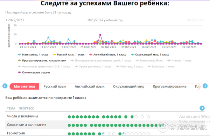Select the Сложение и вычитание topic row
This screenshot has width=210, height=136.
[105, 125]
